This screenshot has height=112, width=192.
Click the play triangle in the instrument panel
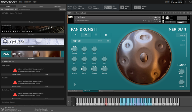(75, 84)
